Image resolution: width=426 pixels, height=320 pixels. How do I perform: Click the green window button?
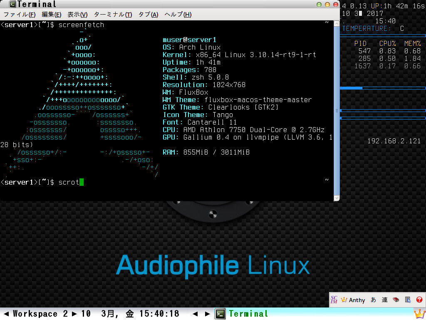click(319, 5)
